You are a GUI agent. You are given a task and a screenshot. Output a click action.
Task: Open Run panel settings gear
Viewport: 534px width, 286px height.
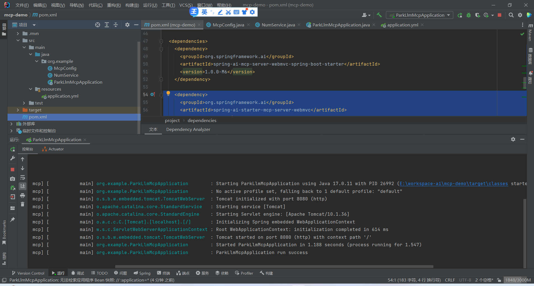click(513, 139)
